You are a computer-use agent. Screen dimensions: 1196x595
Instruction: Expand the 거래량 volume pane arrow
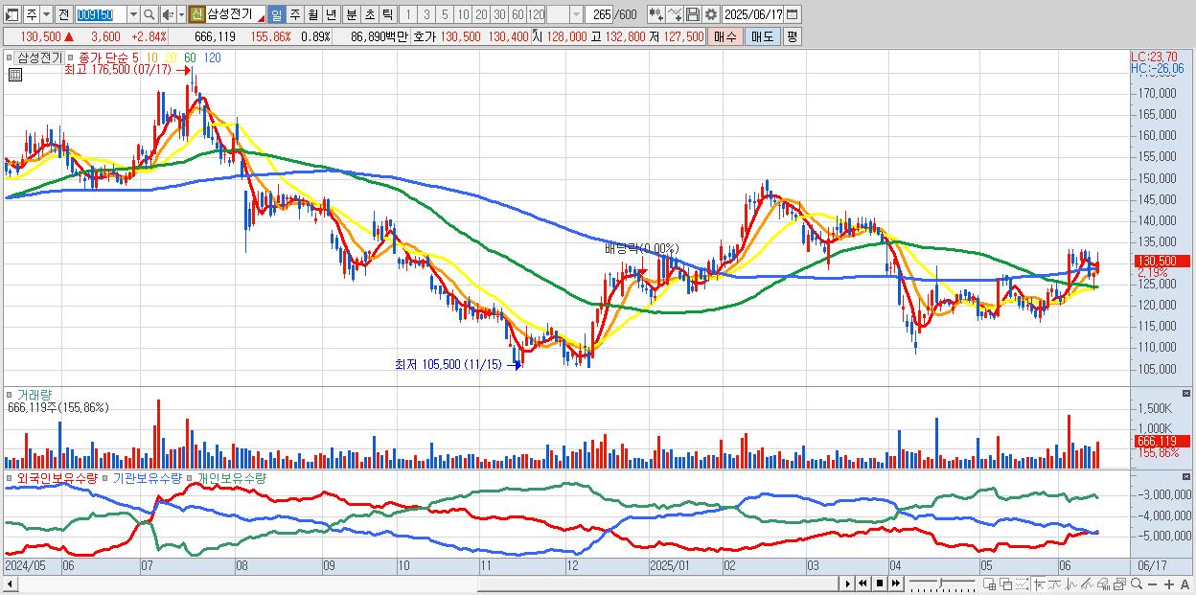(11, 395)
